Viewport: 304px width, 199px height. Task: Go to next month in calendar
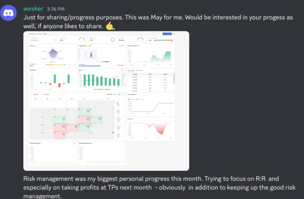tap(41, 94)
